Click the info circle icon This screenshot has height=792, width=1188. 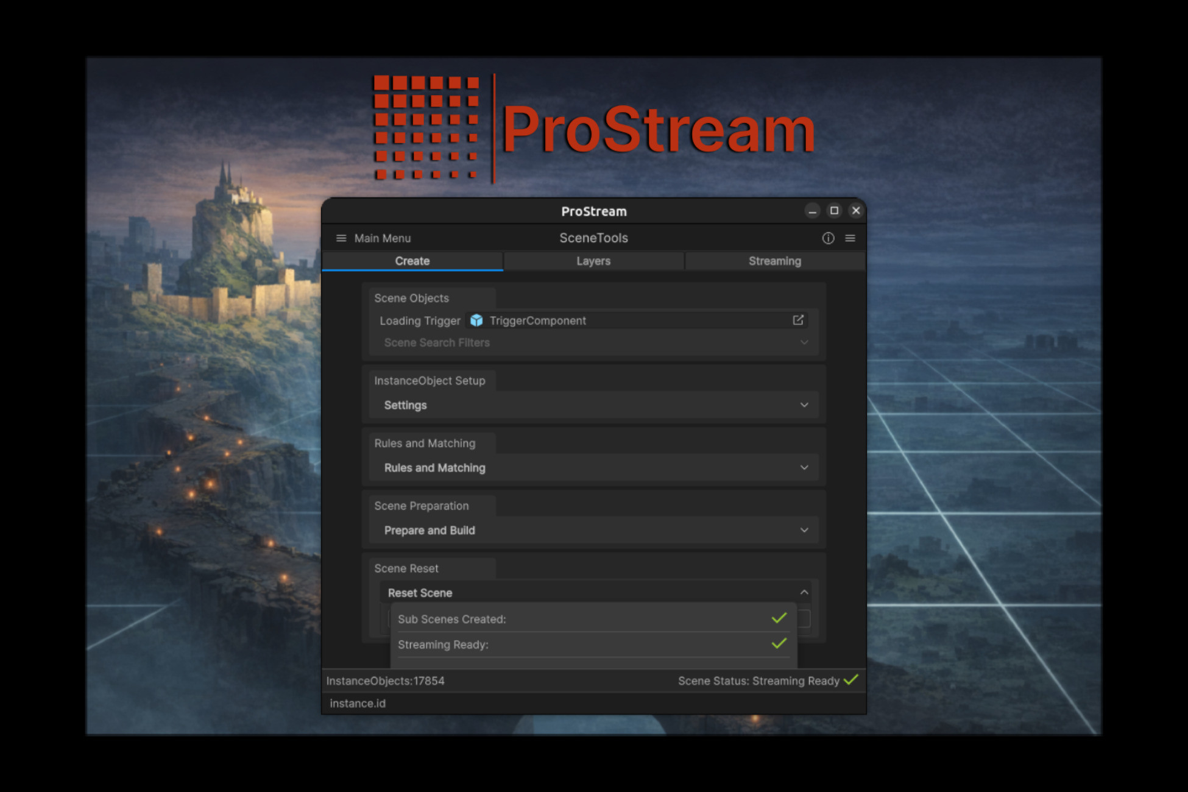[828, 238]
